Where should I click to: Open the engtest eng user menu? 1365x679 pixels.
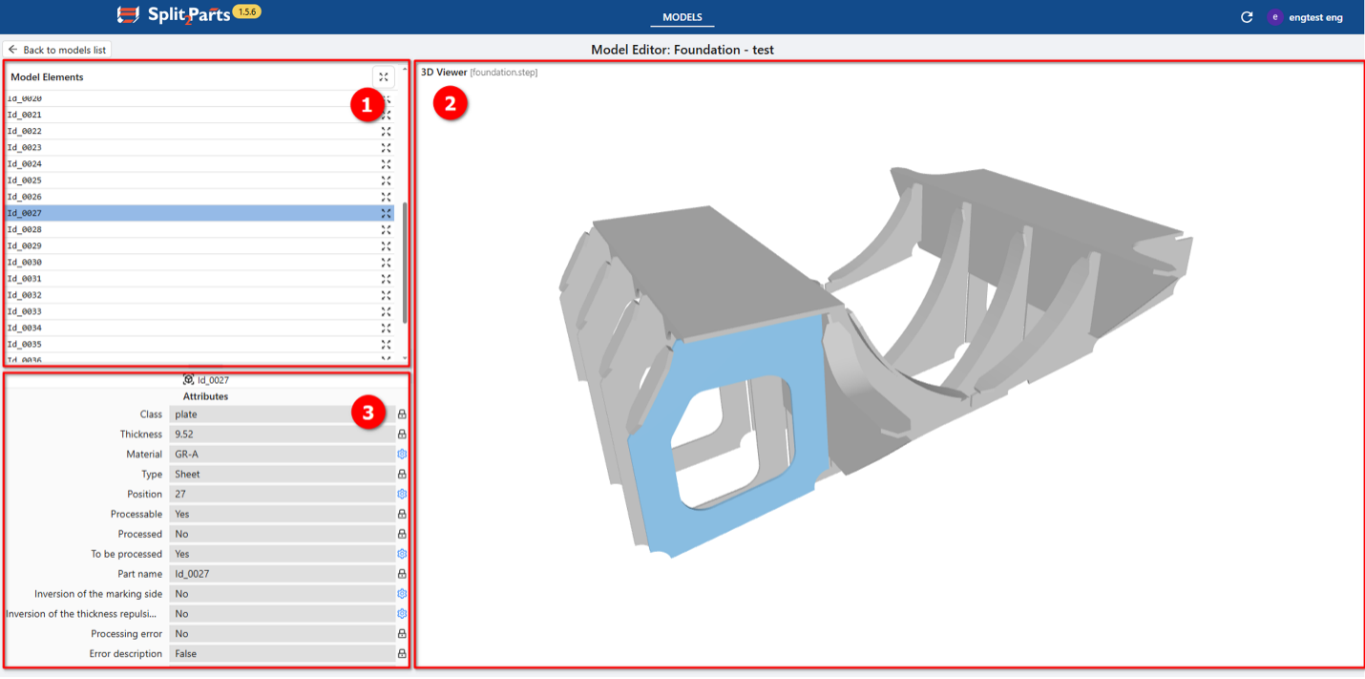click(1315, 17)
